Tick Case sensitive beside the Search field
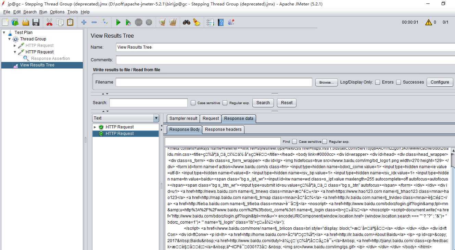The height and width of the screenshot is (250, 455). pos(193,103)
